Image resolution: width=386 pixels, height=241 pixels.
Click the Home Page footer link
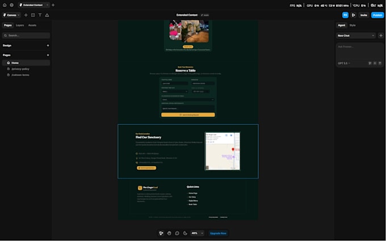pos(193,193)
